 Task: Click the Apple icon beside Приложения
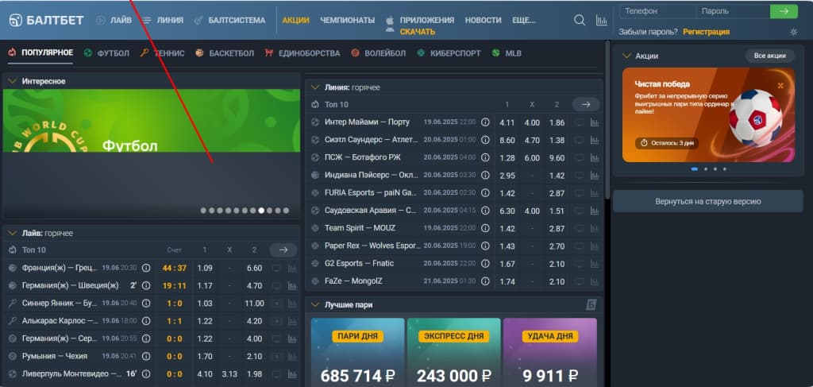390,20
